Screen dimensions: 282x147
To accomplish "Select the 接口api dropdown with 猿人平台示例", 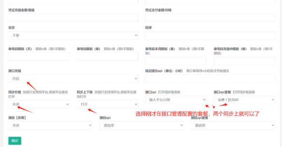I will coord(176,100).
